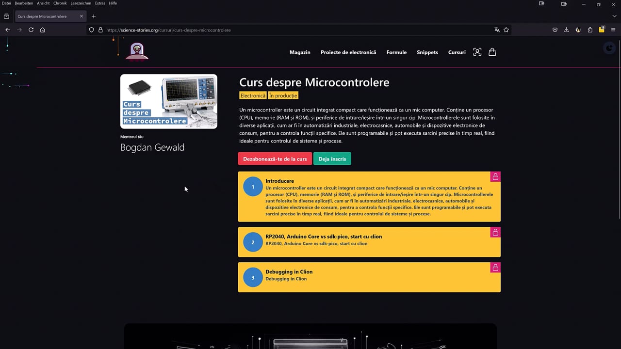621x349 pixels.
Task: Click Dezabonează-te de la curs button
Action: coord(275,159)
